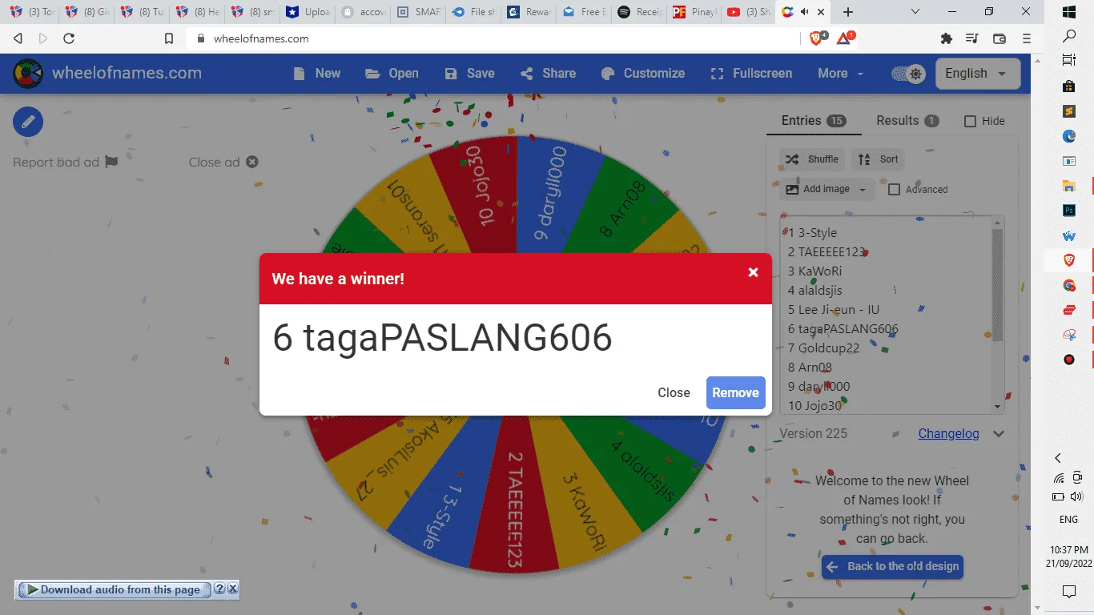The width and height of the screenshot is (1094, 615).
Task: Open the Brave Rewards triangle icon
Action: click(845, 38)
